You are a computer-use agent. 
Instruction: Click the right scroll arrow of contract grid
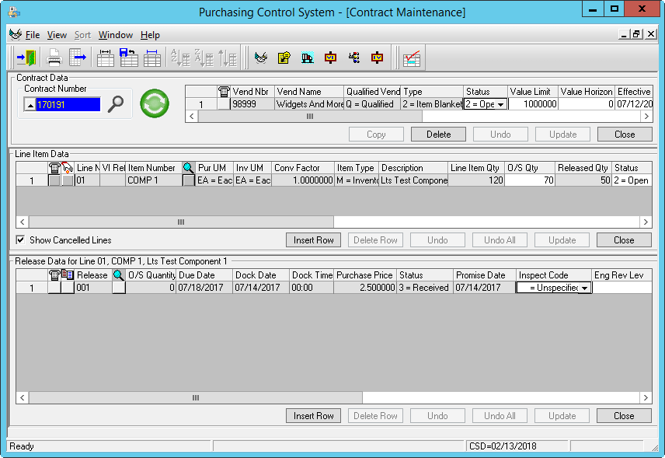click(646, 117)
